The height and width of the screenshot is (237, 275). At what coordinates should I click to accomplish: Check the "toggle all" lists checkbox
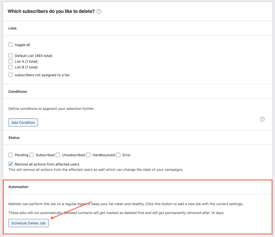coord(11,45)
